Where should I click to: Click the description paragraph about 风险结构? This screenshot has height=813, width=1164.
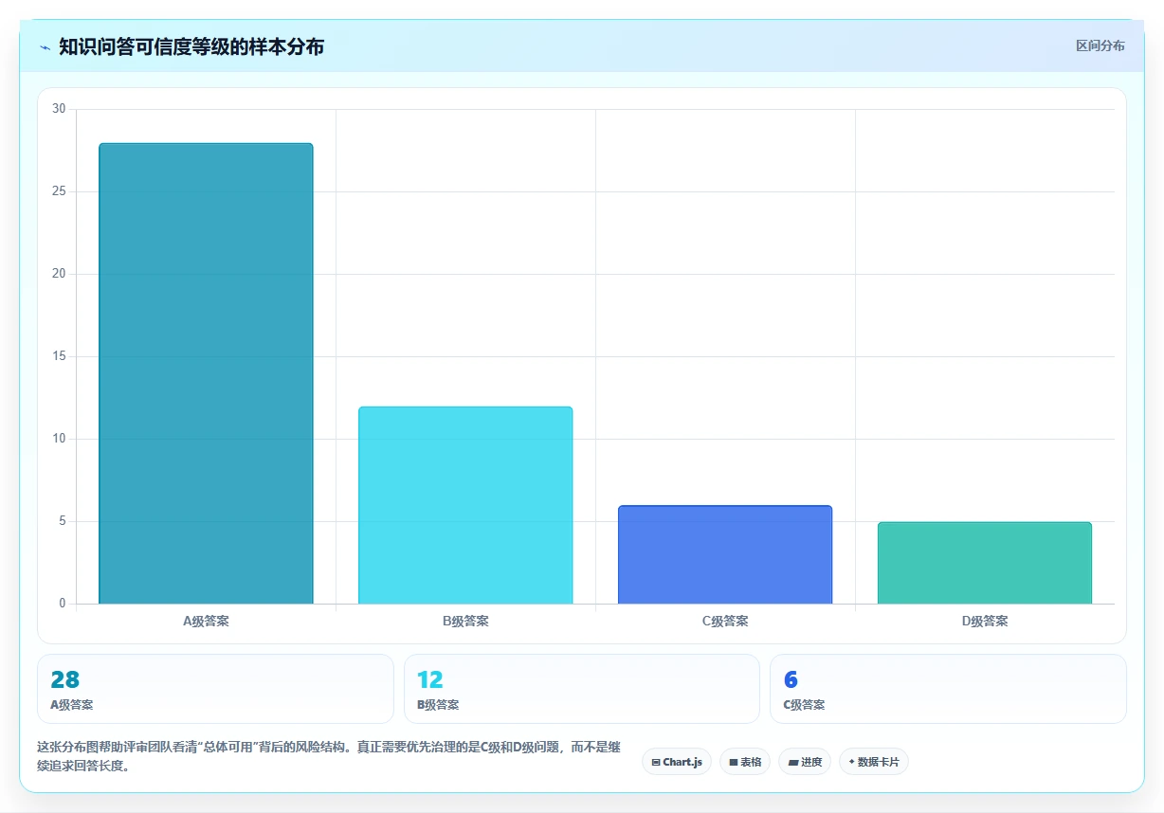pyautogui.click(x=329, y=756)
